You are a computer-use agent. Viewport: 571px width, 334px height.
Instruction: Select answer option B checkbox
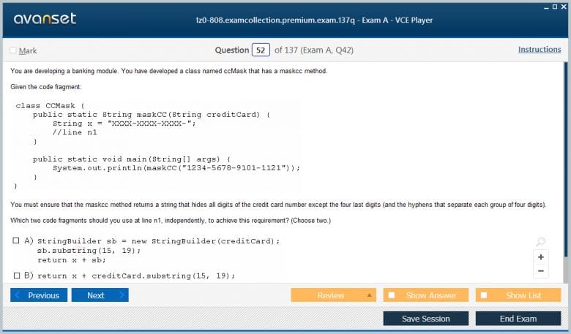click(x=17, y=276)
